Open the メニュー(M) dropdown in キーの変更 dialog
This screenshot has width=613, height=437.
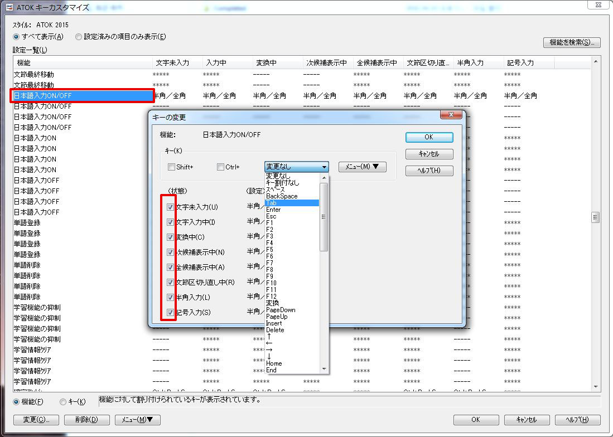click(362, 167)
